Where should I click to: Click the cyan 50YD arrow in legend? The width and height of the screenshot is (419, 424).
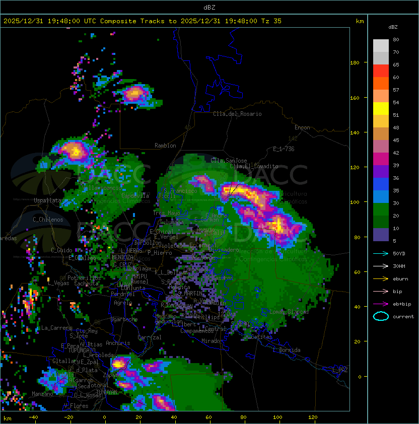pos(381,253)
